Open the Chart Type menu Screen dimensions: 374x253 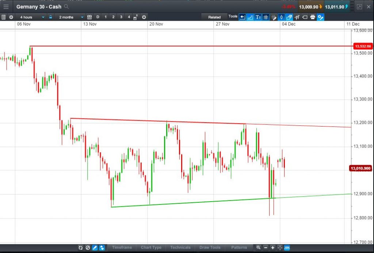pyautogui.click(x=151, y=248)
